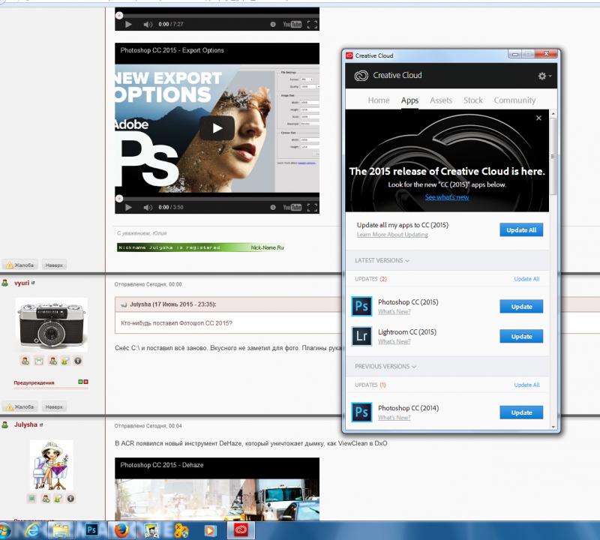This screenshot has width=600, height=540.
Task: Click Julysha's cartoon avatar image
Action: 51,465
